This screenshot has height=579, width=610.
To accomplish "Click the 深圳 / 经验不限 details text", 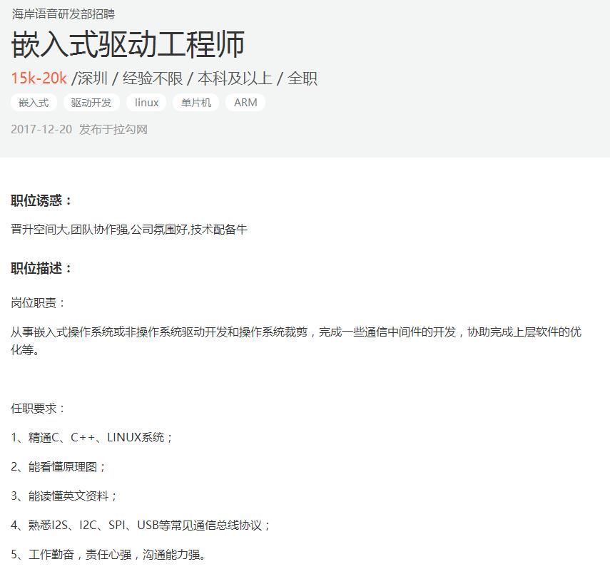I will [195, 78].
